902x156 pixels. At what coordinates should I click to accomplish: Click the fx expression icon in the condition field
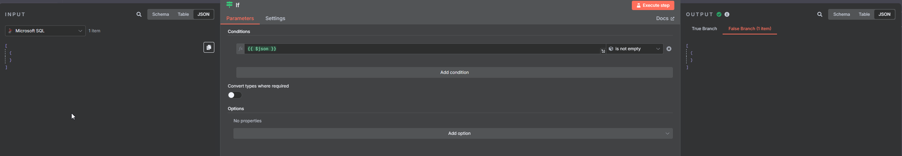pos(241,49)
